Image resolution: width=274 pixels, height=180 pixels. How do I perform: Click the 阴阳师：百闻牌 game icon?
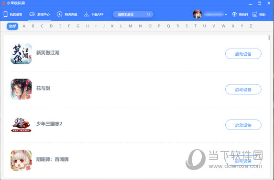click(21, 160)
